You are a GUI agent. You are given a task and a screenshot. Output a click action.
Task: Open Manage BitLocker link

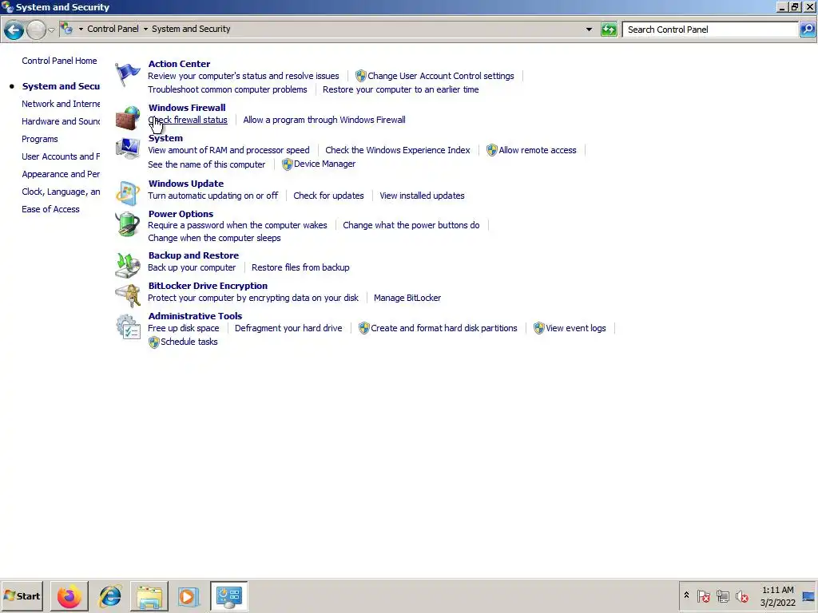click(x=407, y=298)
